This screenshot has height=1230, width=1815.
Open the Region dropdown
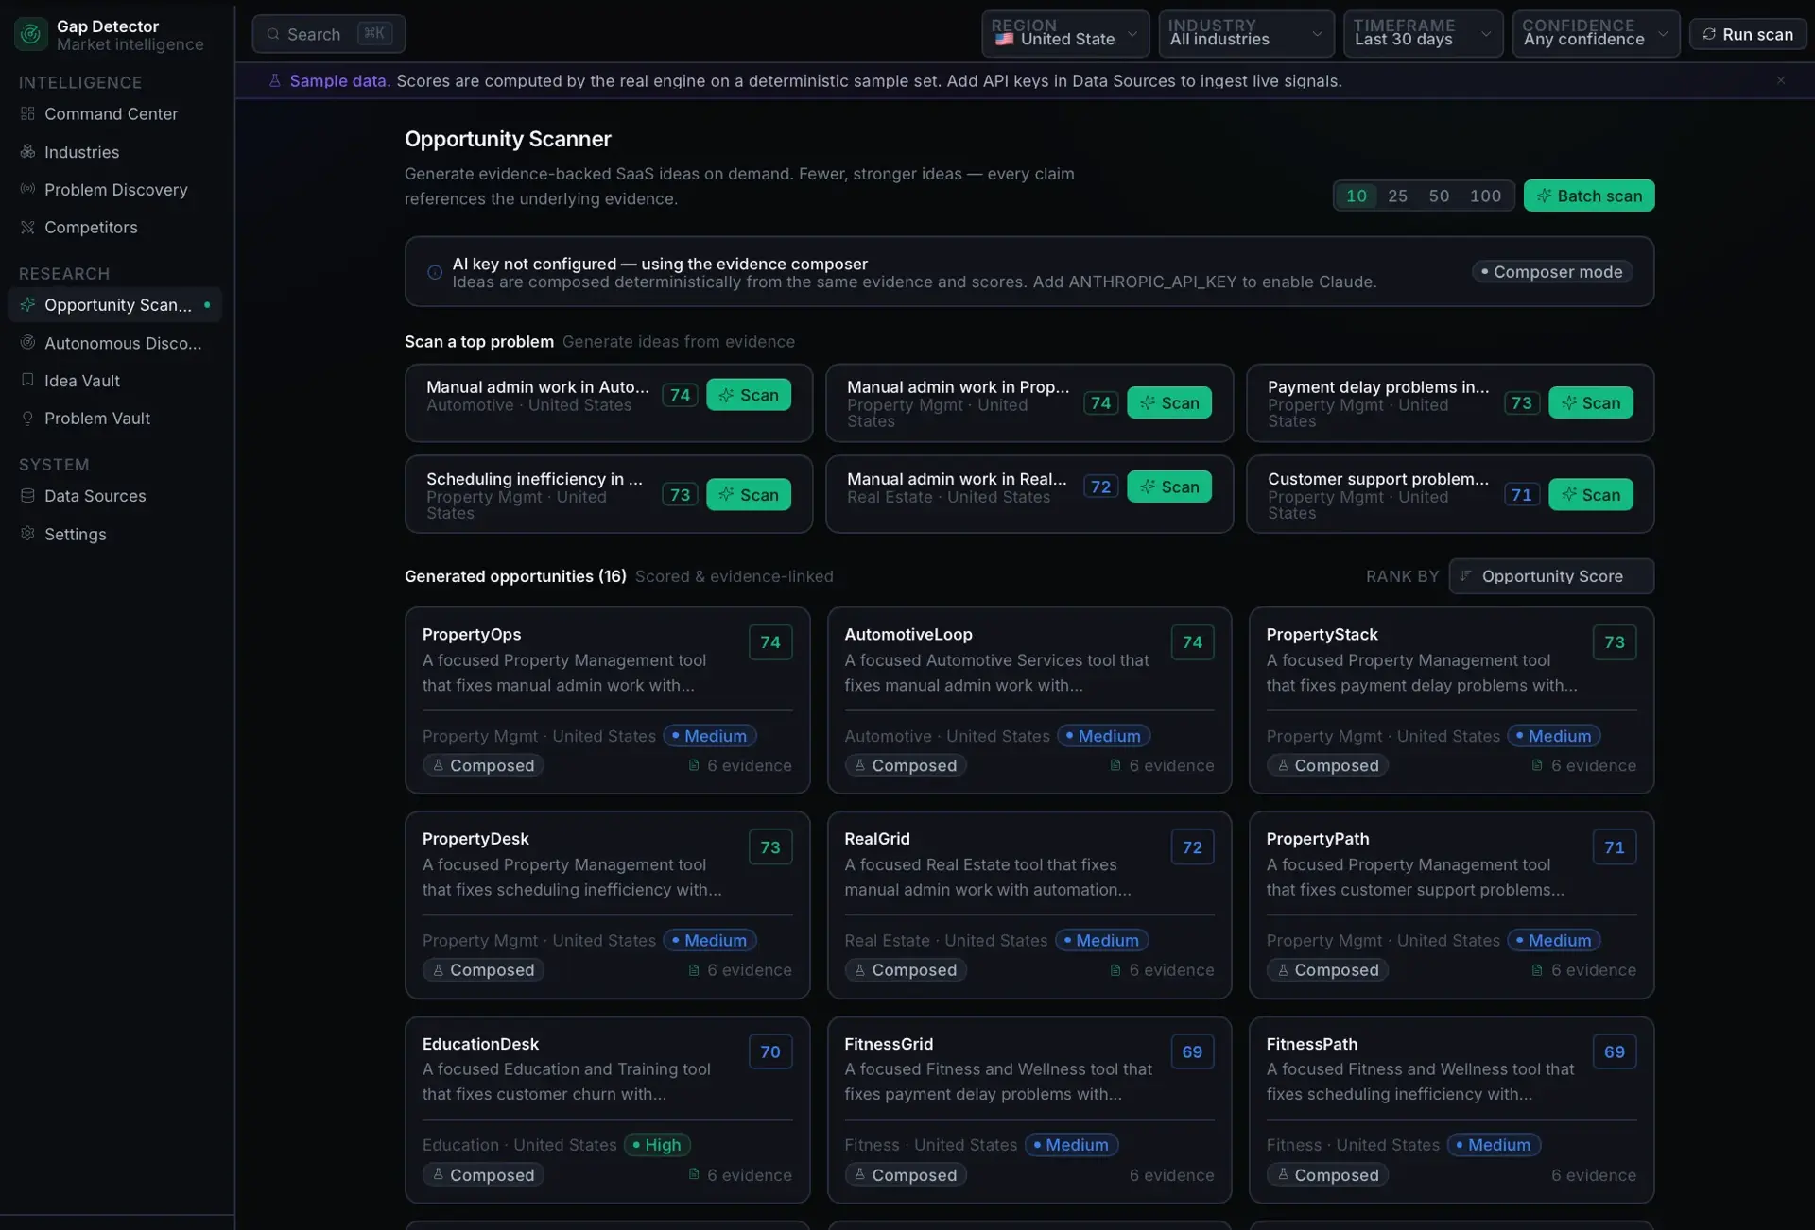pyautogui.click(x=1065, y=34)
